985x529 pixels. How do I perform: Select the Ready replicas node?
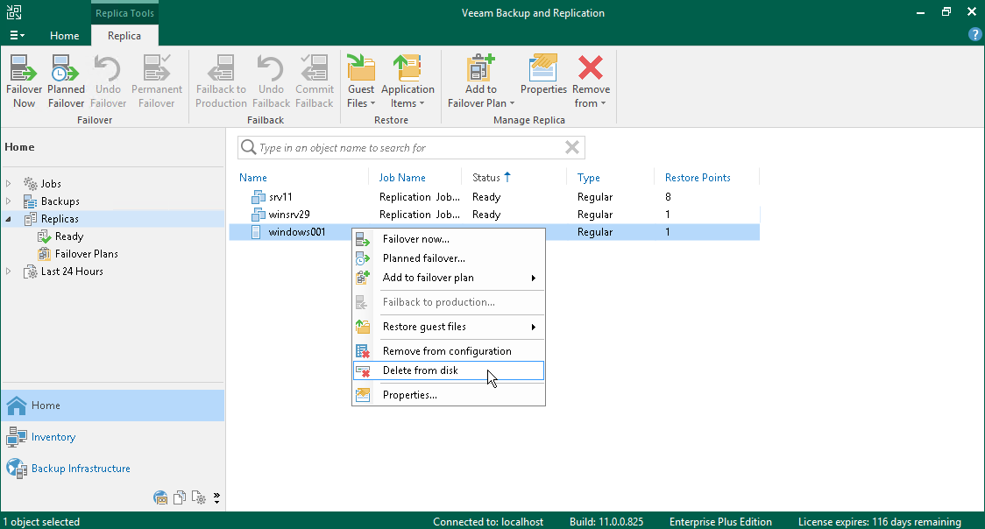click(69, 236)
